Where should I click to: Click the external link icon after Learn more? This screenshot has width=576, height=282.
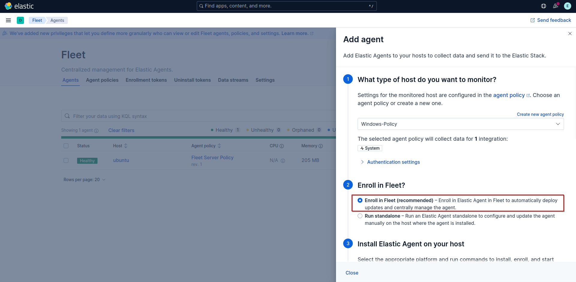(x=312, y=34)
